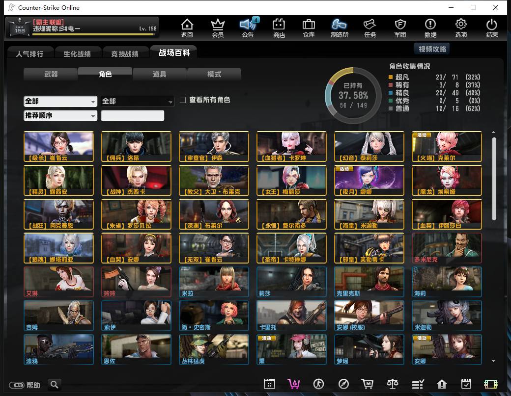This screenshot has height=396, width=511.
Task: Click the 视频攻略 button
Action: pos(432,49)
